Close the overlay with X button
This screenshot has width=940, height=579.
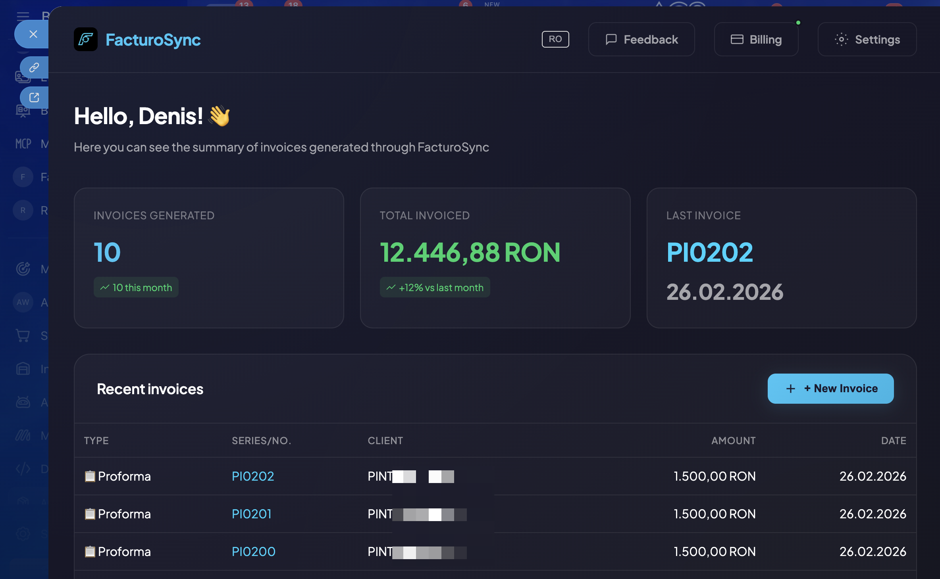tap(33, 34)
